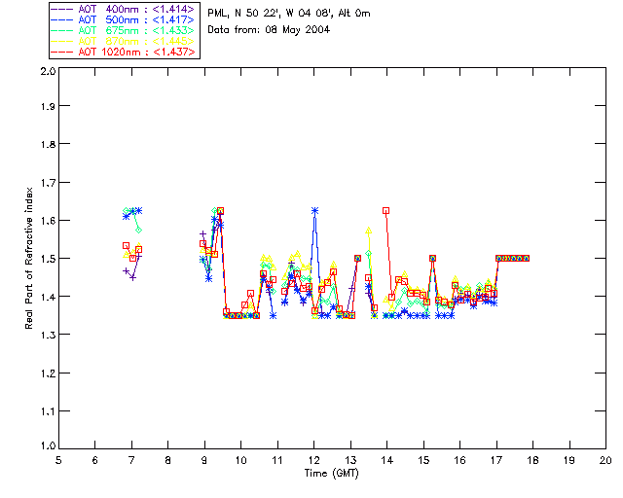Click the AOT 675nm legend entry

[123, 30]
